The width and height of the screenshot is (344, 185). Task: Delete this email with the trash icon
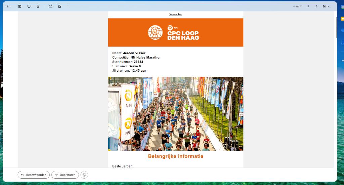38,6
